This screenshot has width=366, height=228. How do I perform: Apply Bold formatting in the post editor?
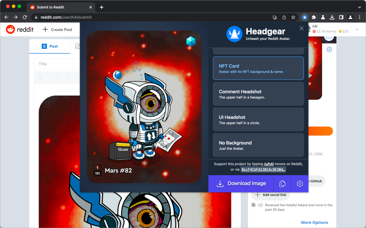point(40,78)
